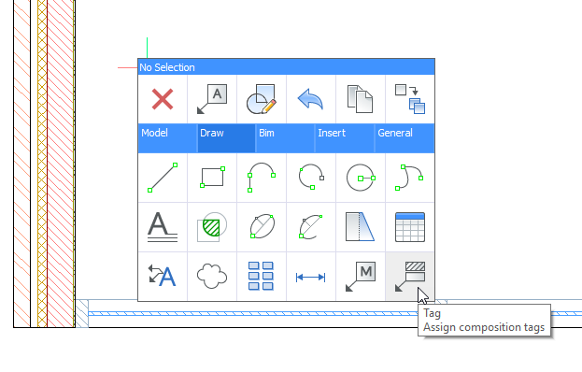Click the blue undo arrow icon

click(311, 99)
